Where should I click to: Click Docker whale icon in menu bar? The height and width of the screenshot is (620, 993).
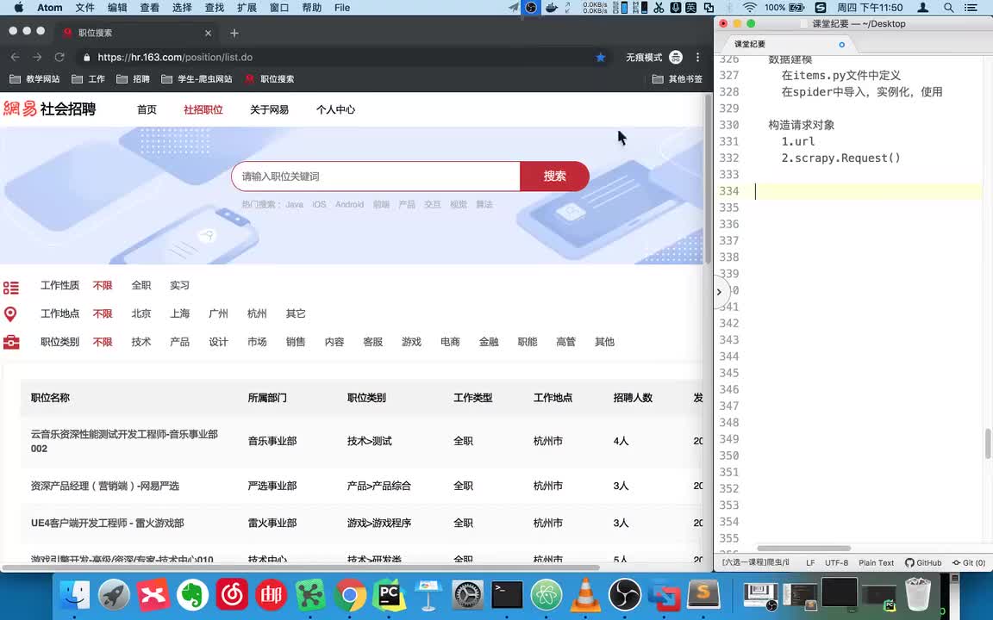click(x=551, y=8)
